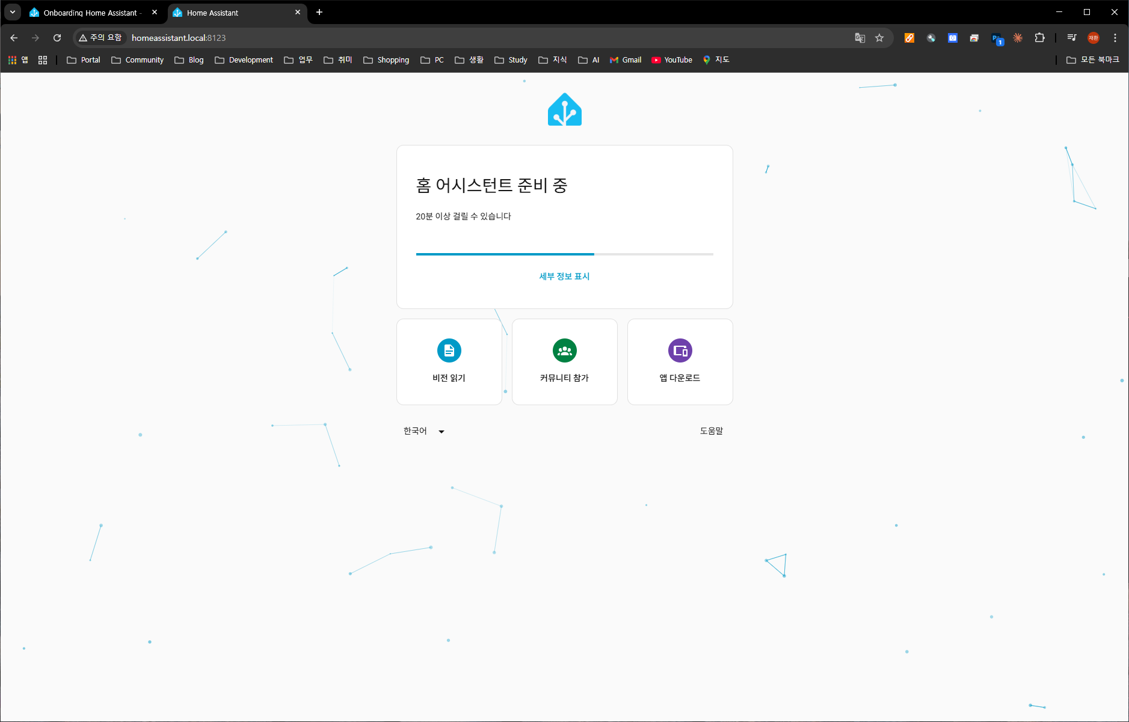Click the setup progress bar

565,254
